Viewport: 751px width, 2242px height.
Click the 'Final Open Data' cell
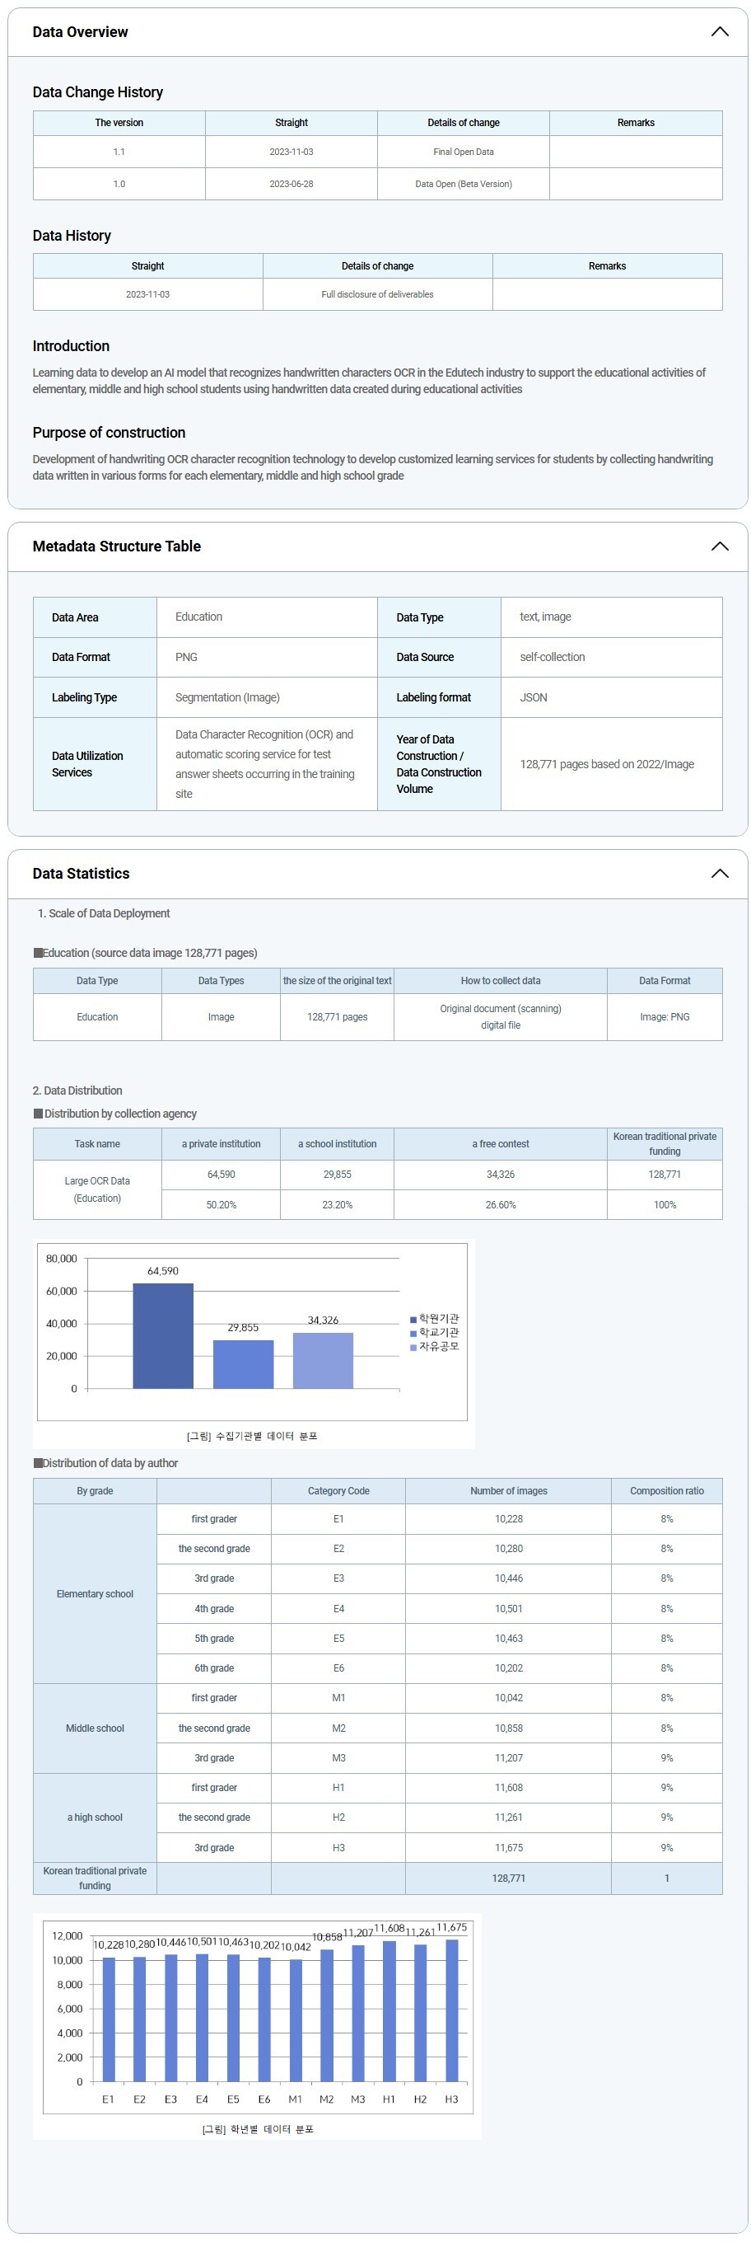coord(464,152)
